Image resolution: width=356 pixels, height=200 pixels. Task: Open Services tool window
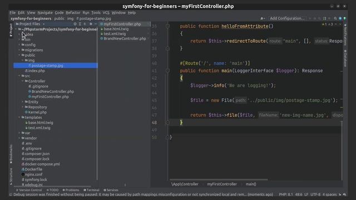[x=111, y=190]
